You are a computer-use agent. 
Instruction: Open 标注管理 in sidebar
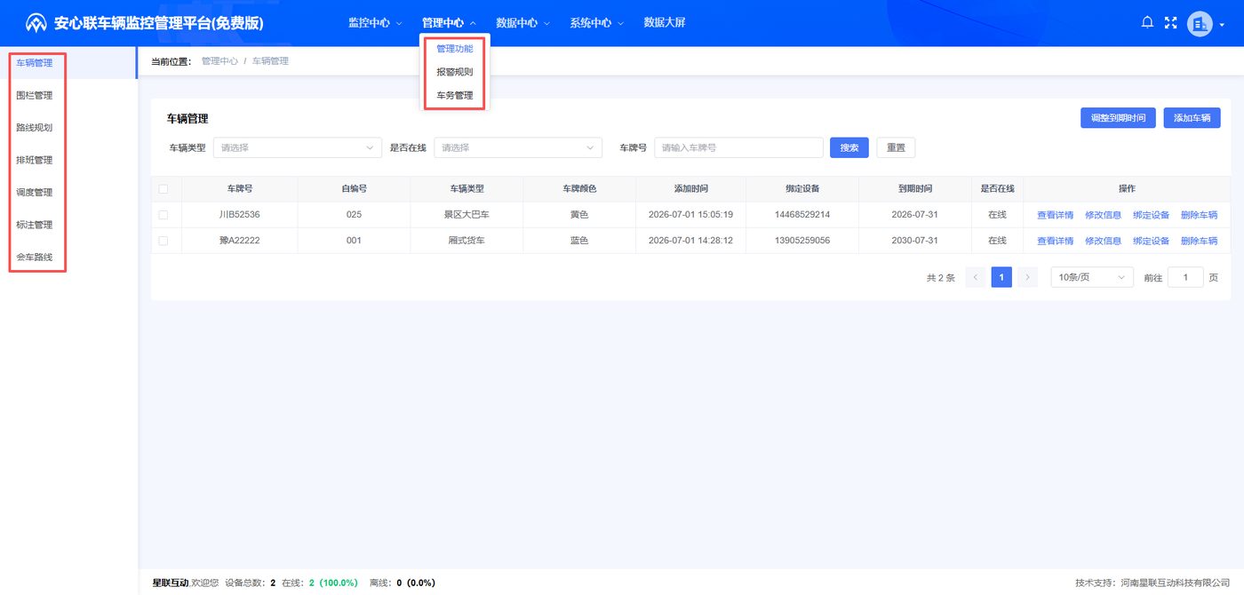[68, 225]
